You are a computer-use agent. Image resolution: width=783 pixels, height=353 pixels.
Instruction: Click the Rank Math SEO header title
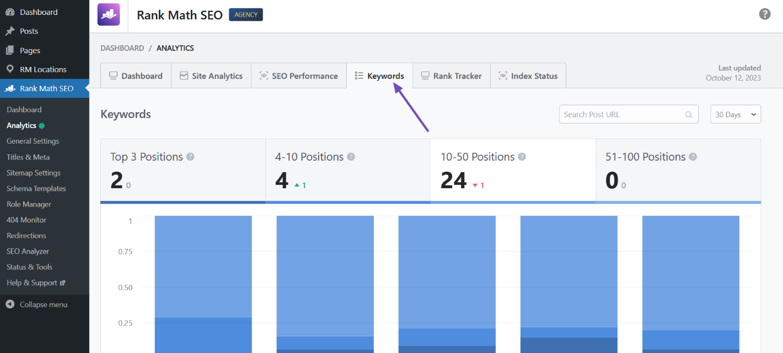tap(179, 15)
